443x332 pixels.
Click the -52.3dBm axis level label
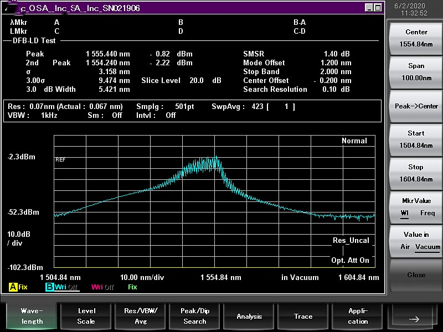tap(23, 212)
